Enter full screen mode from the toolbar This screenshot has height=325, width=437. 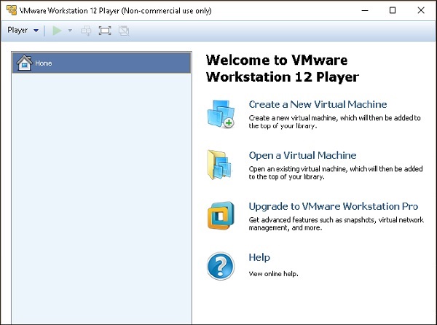[105, 31]
